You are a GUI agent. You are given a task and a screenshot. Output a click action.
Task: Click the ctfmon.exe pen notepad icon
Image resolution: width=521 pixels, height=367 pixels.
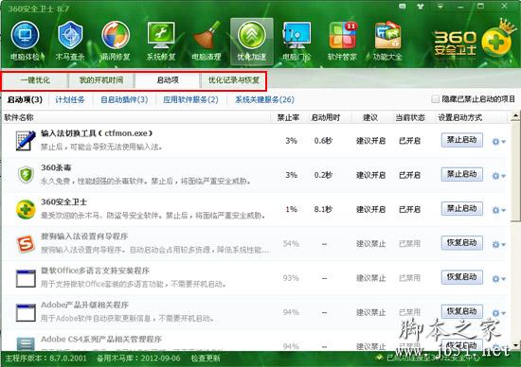[26, 140]
